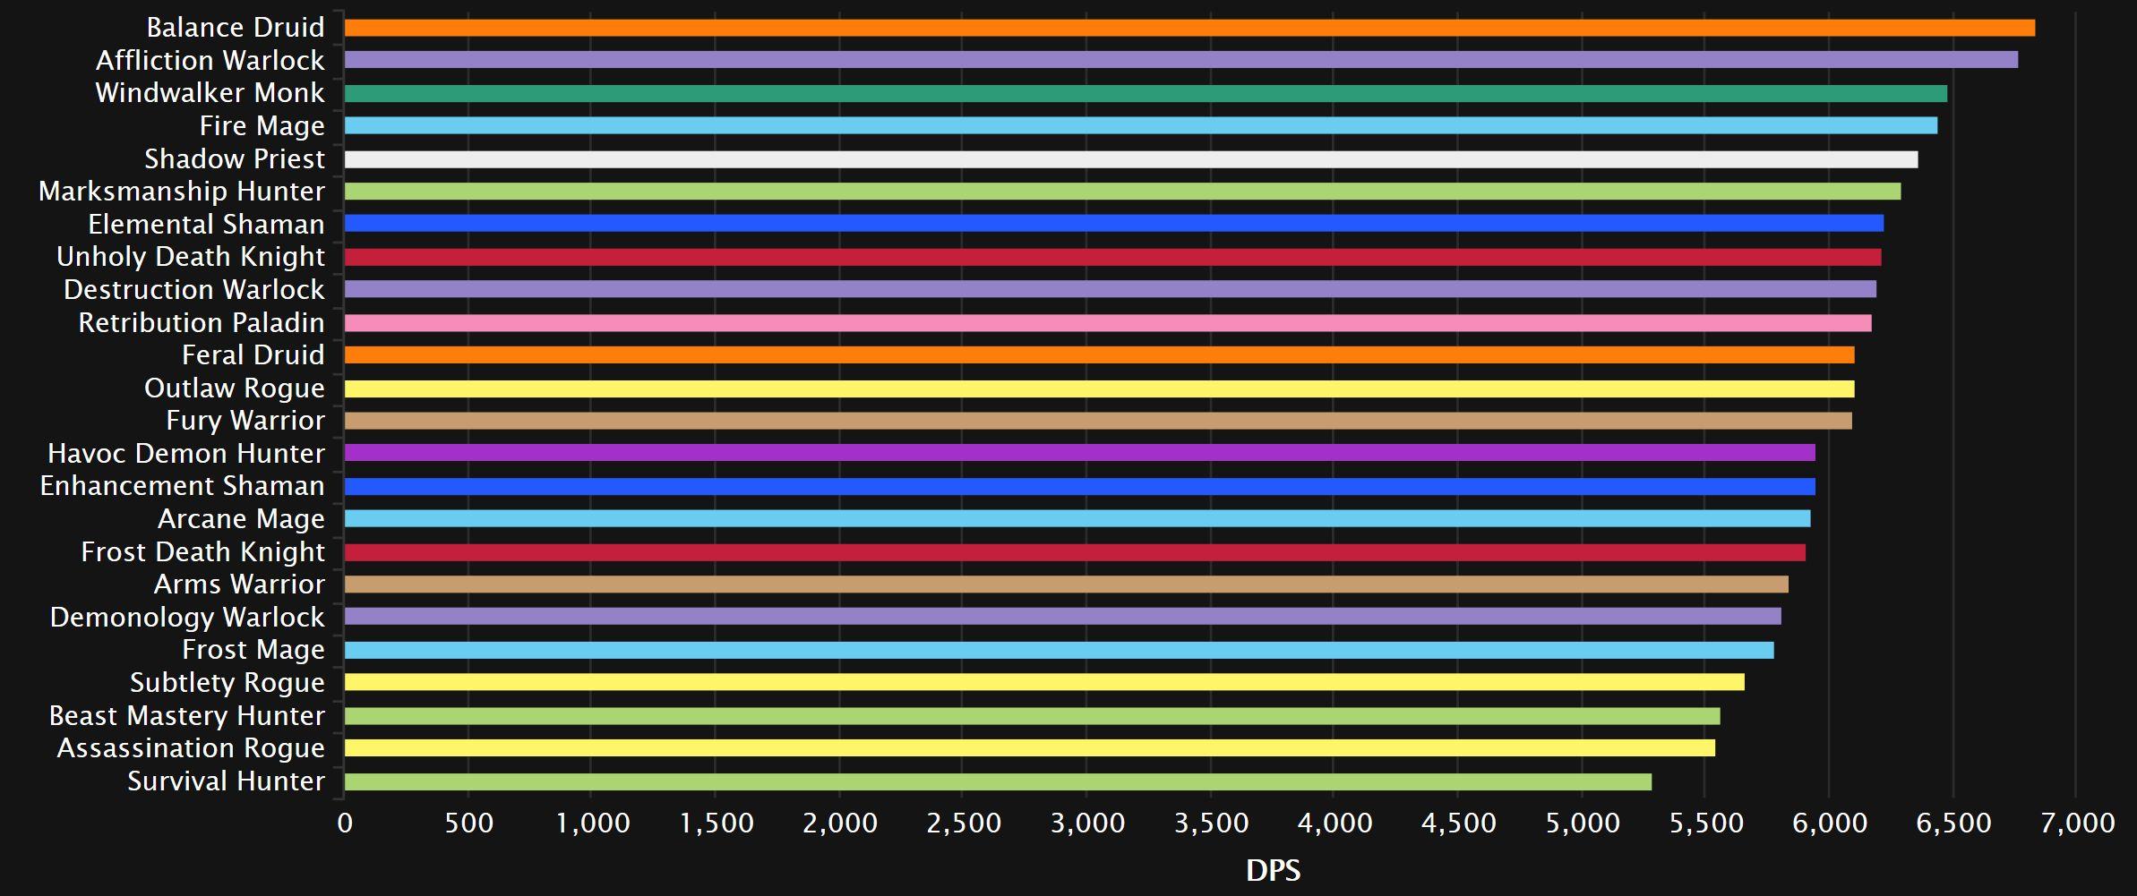Select the Assassination Rogue bar
Image resolution: width=2137 pixels, height=896 pixels.
pyautogui.click(x=1030, y=748)
